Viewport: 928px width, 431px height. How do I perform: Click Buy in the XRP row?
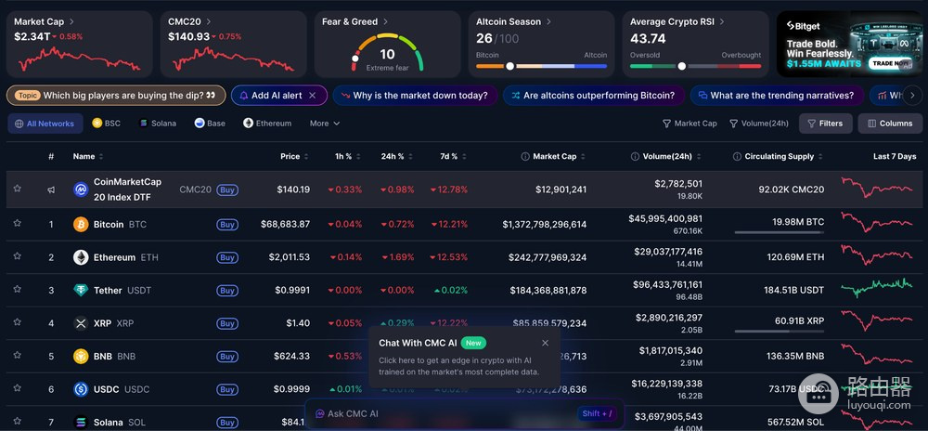(227, 323)
